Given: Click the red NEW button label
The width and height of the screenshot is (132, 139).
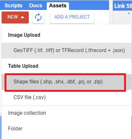Looking at the screenshot, I should [x=13, y=17].
